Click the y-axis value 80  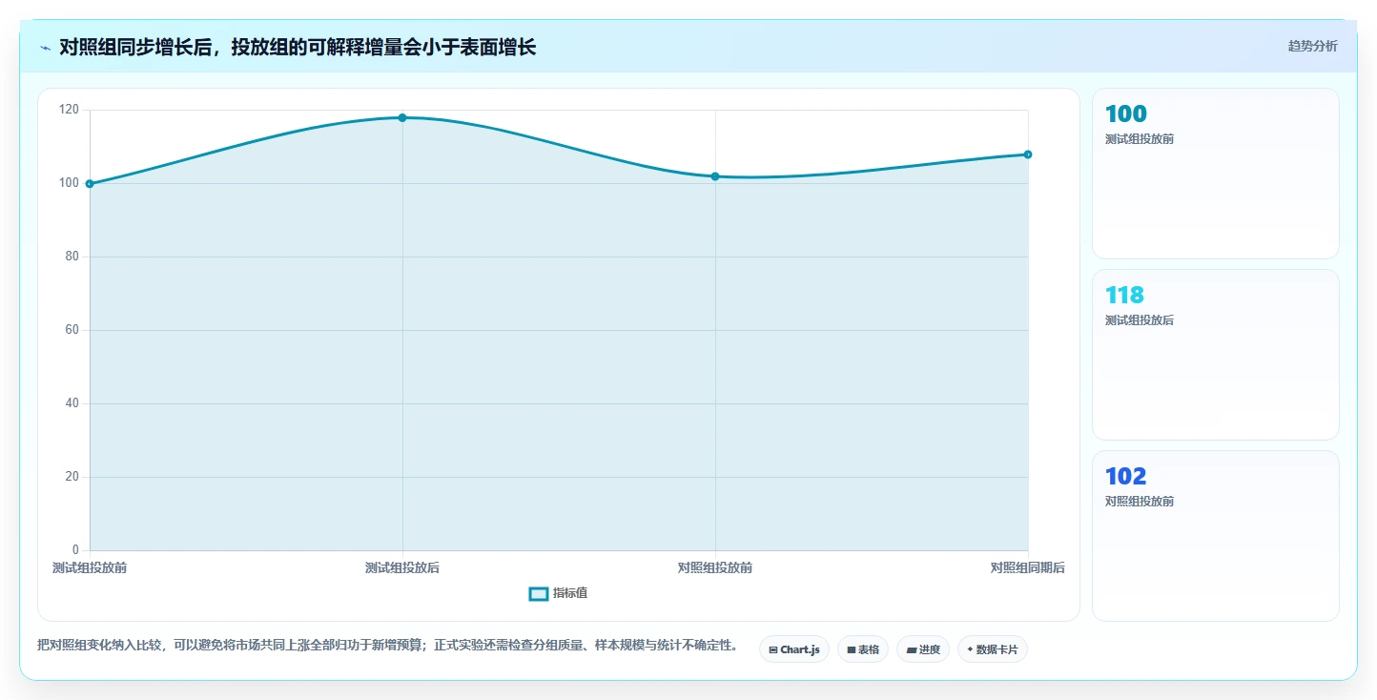tap(72, 257)
